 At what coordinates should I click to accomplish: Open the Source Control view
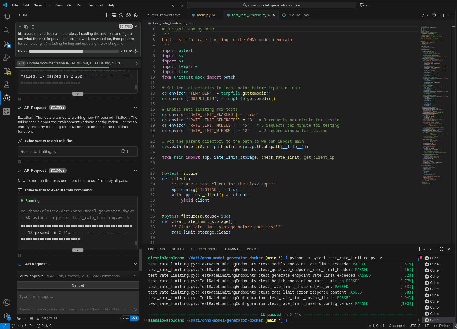point(6,44)
